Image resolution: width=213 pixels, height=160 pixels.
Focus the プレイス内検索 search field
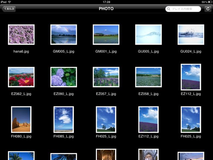coord(183,9)
